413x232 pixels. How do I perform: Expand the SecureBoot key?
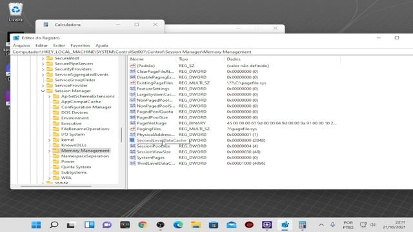click(43, 59)
